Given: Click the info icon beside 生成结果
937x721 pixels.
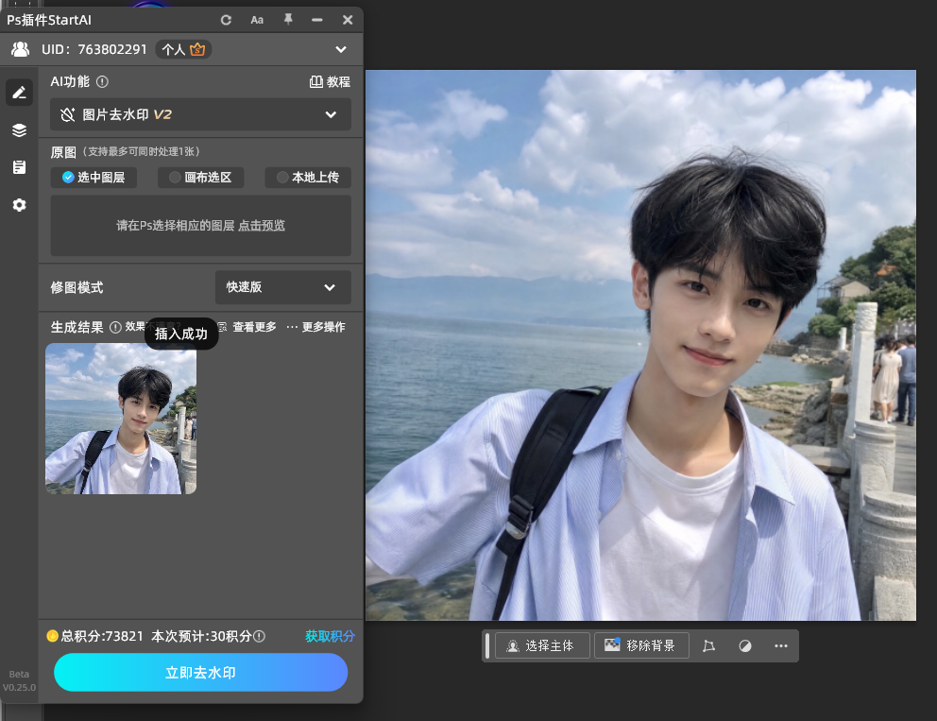Looking at the screenshot, I should 115,327.
